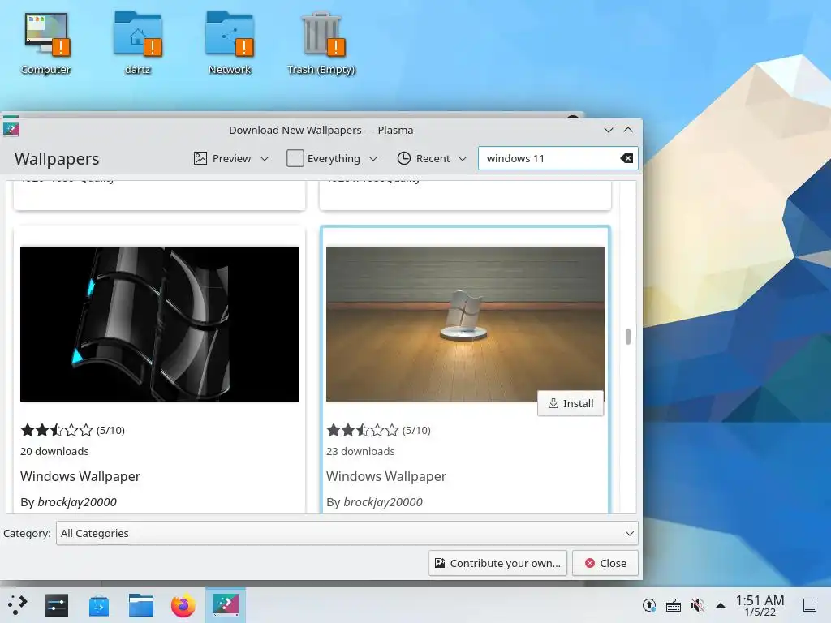Click 'Windows Wallpaper' title with 23 downloads
The height and width of the screenshot is (623, 831).
[386, 476]
